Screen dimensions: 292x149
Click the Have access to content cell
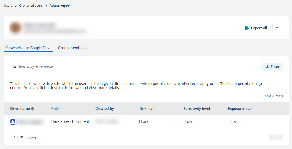pyautogui.click(x=70, y=121)
